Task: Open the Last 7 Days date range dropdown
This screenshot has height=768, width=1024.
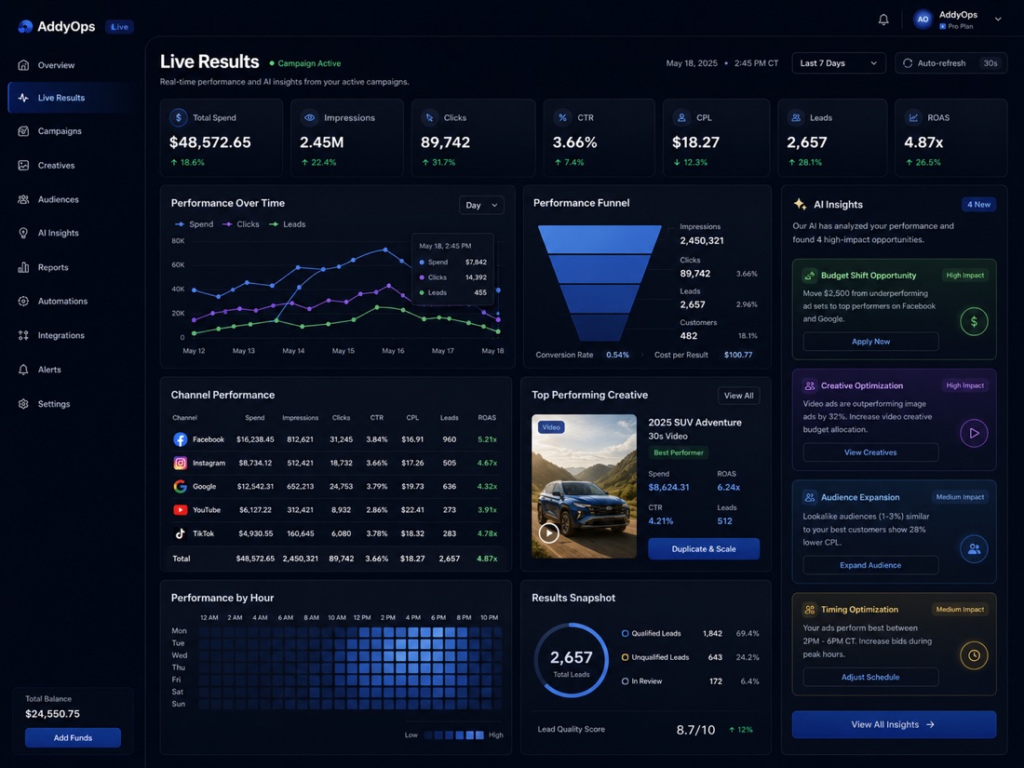Action: 839,63
